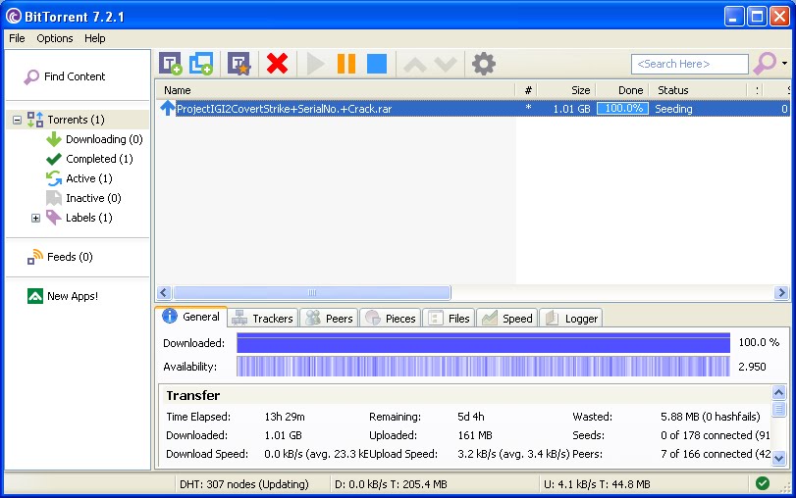The width and height of the screenshot is (796, 498).
Task: Open the Help menu
Action: 95,38
